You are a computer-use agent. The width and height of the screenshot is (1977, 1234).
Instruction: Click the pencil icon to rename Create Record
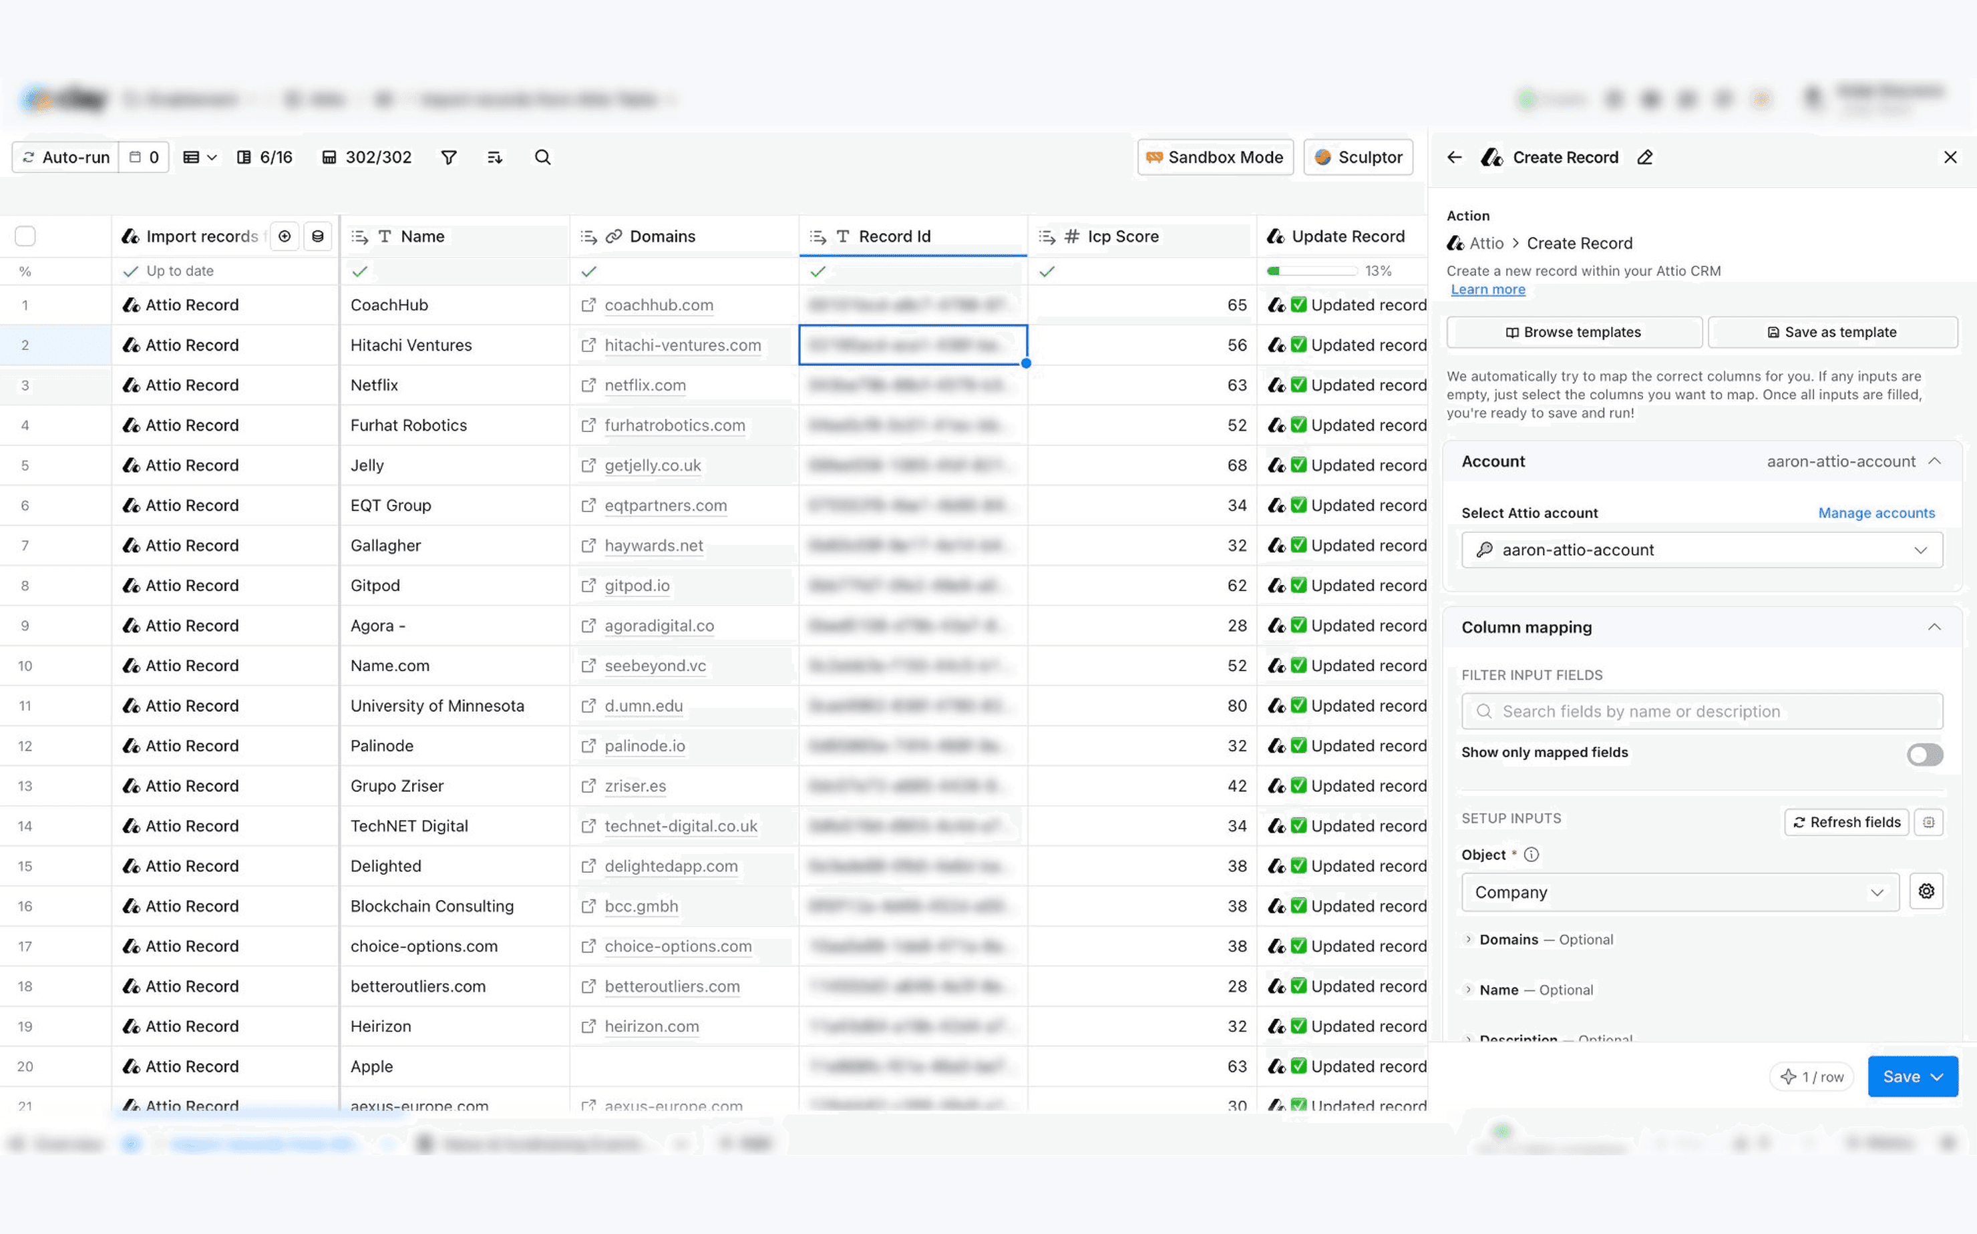click(x=1645, y=158)
